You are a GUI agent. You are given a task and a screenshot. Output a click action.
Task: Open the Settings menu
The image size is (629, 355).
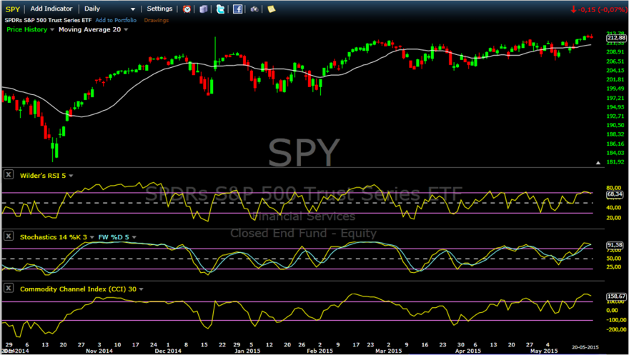coord(159,9)
